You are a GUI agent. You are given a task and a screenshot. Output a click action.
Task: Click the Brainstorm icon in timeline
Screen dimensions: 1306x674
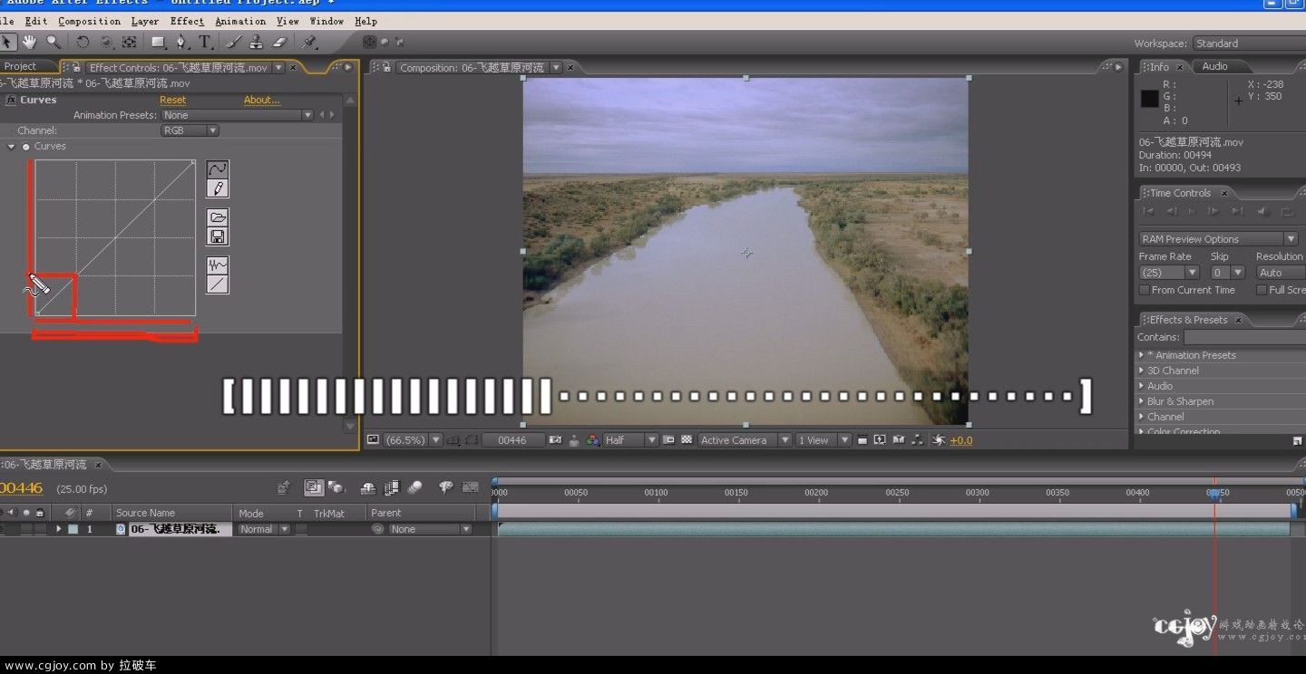coord(445,487)
